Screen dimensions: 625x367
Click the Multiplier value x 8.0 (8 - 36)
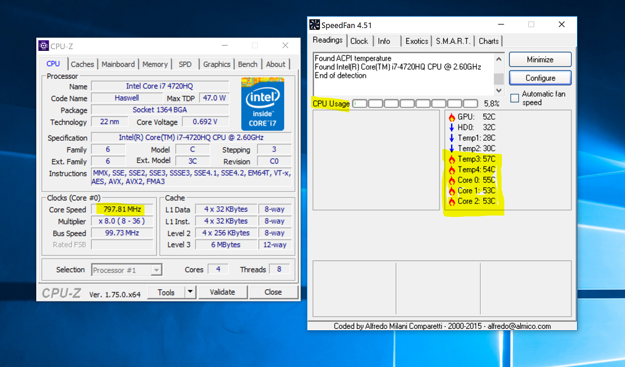(x=122, y=221)
